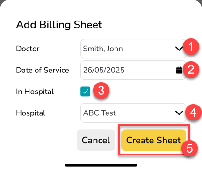Open the ABC Test hospital selector
Screen dimensions: 202x170
(x=133, y=113)
